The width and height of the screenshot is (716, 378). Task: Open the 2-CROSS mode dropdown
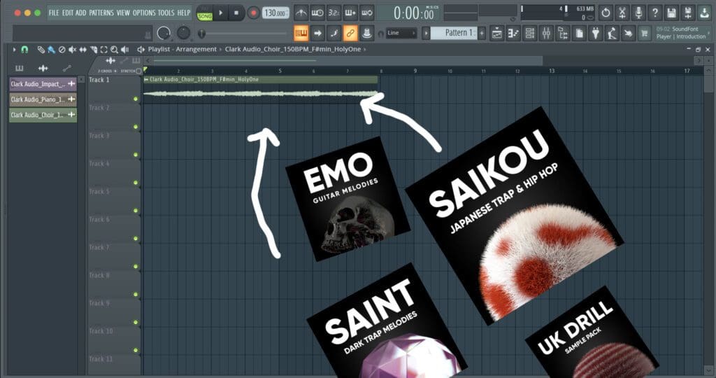tap(108, 71)
